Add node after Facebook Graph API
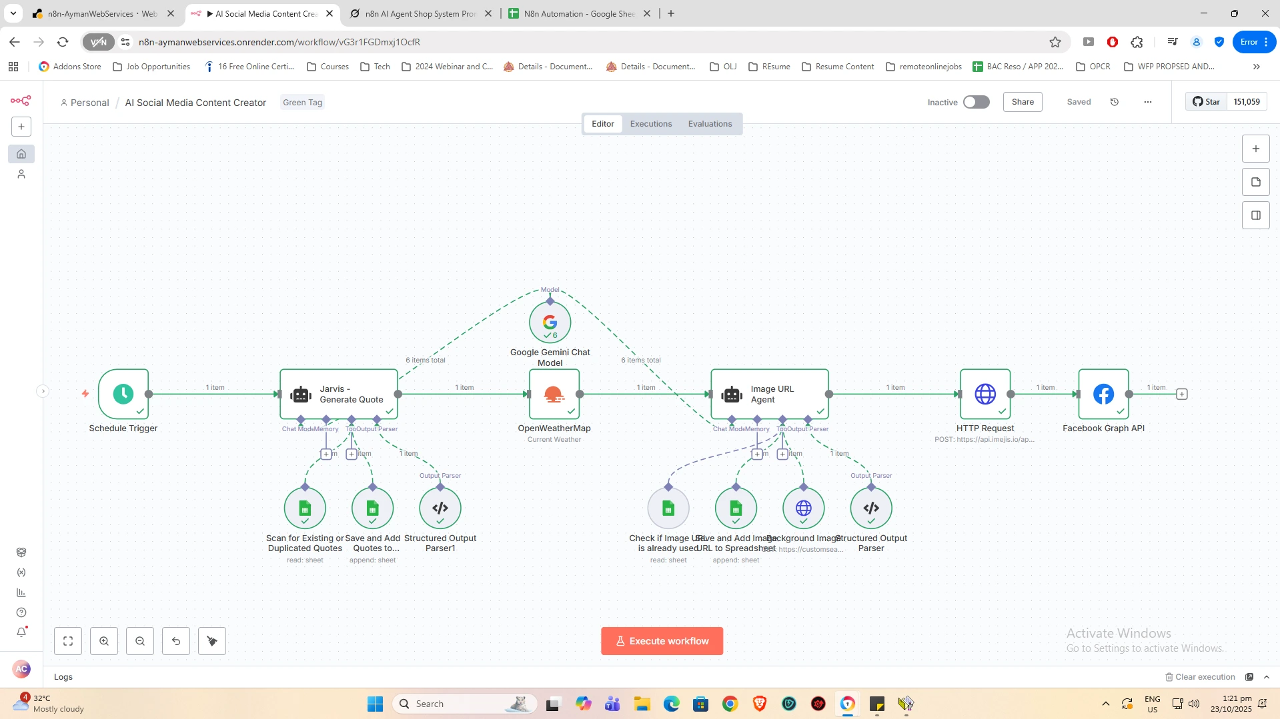1280x719 pixels. pos(1182,394)
